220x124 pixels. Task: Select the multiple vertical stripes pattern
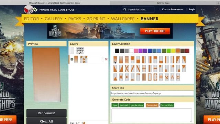(144, 77)
